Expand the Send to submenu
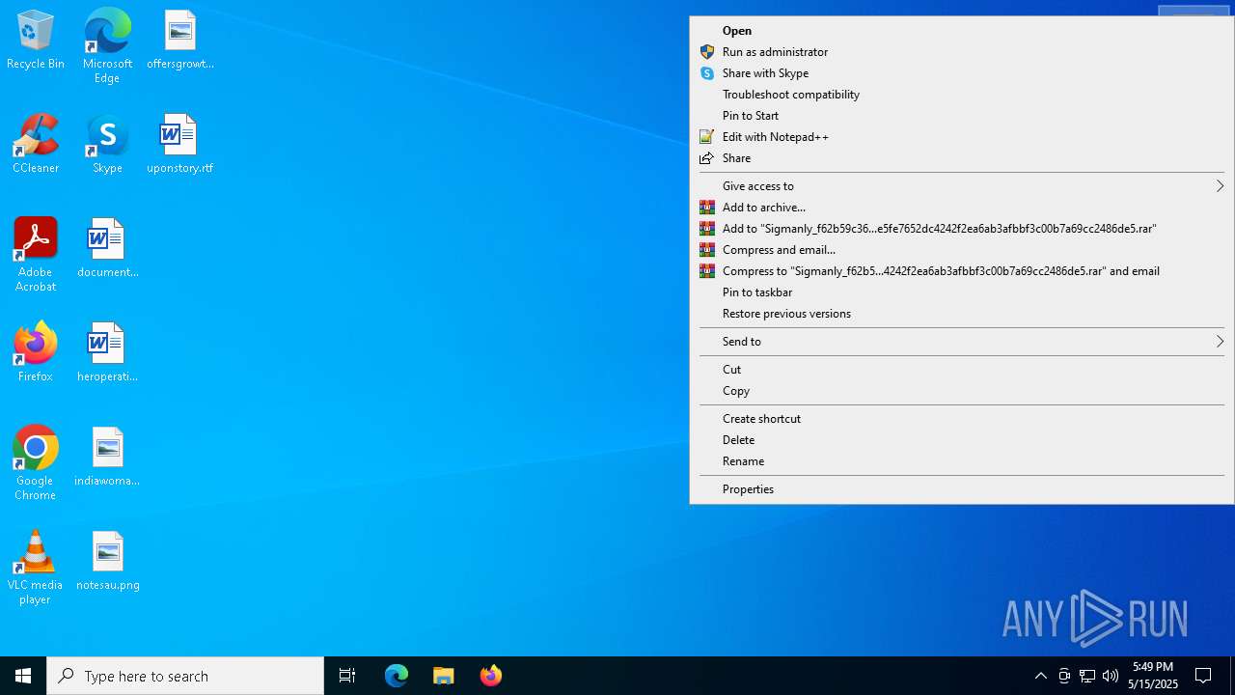Image resolution: width=1235 pixels, height=695 pixels. pos(962,342)
